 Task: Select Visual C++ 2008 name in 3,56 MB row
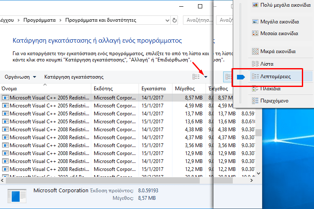click(x=49, y=145)
